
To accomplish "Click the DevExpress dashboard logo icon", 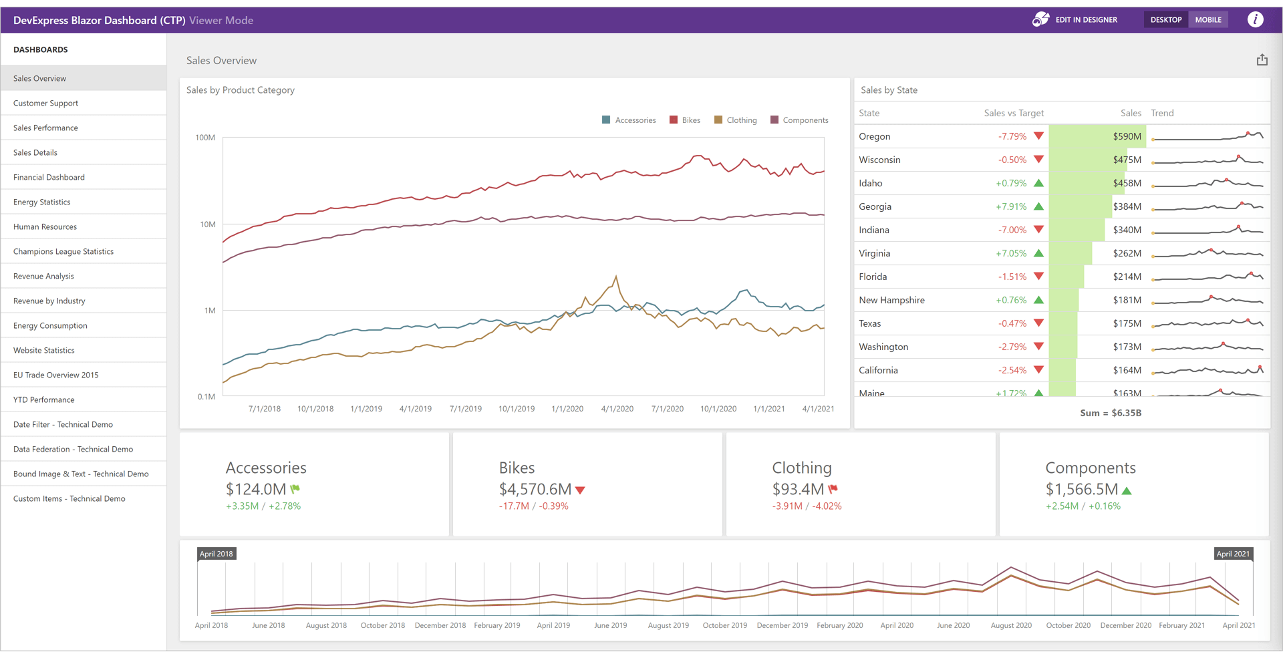I will coord(1040,19).
